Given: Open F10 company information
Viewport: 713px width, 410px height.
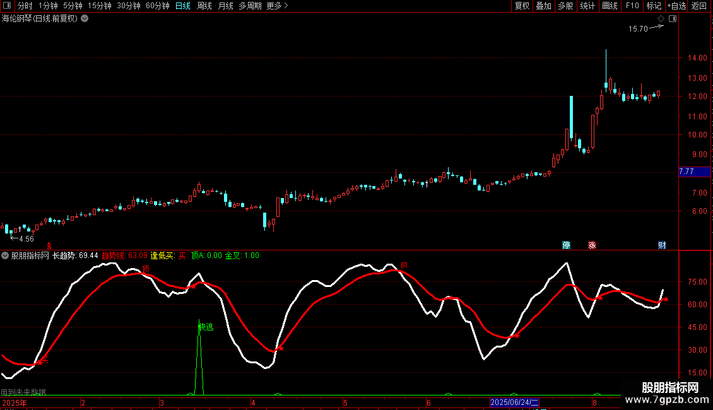Looking at the screenshot, I should 632,6.
